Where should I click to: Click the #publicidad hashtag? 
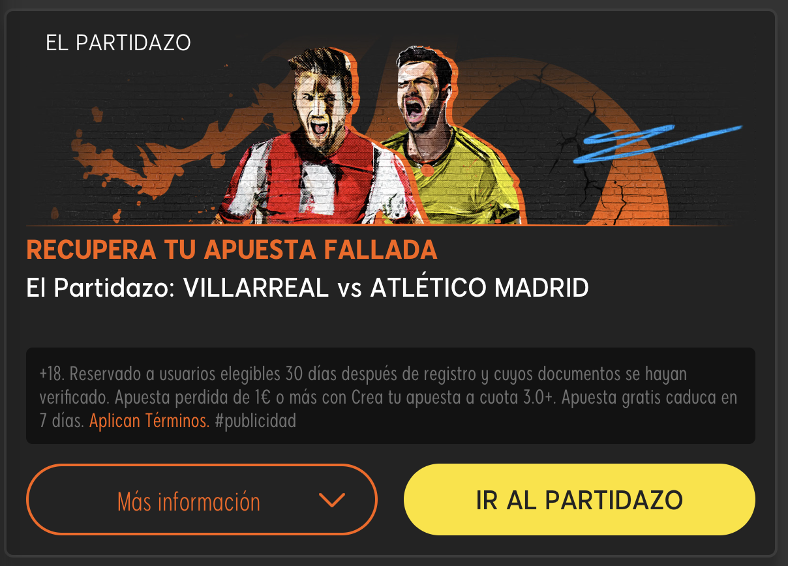pos(255,421)
